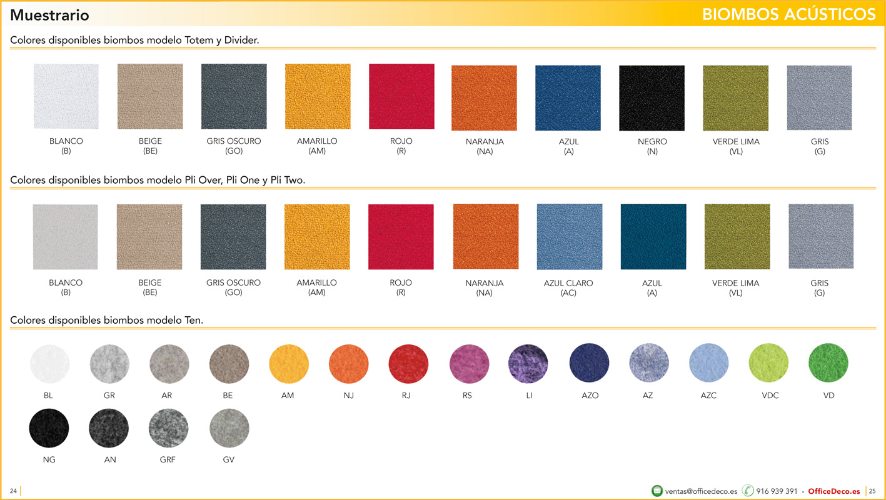The height and width of the screenshot is (500, 886).
Task: Select AZUL swatch in Totem y Divider row
Action: [568, 97]
